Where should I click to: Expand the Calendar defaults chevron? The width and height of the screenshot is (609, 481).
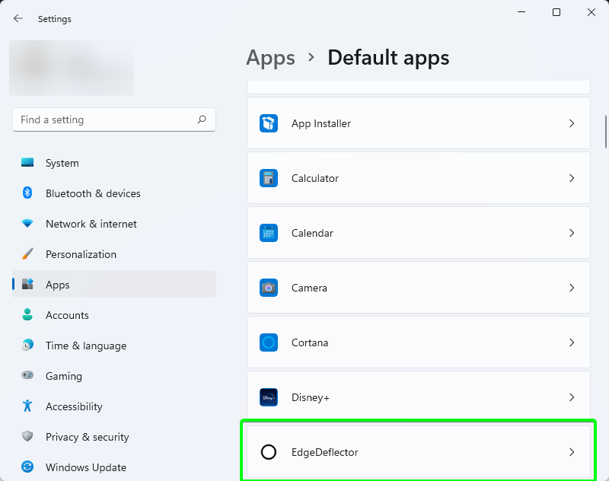(572, 233)
